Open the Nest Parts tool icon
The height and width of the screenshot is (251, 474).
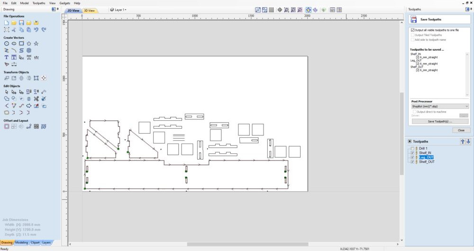[44, 126]
